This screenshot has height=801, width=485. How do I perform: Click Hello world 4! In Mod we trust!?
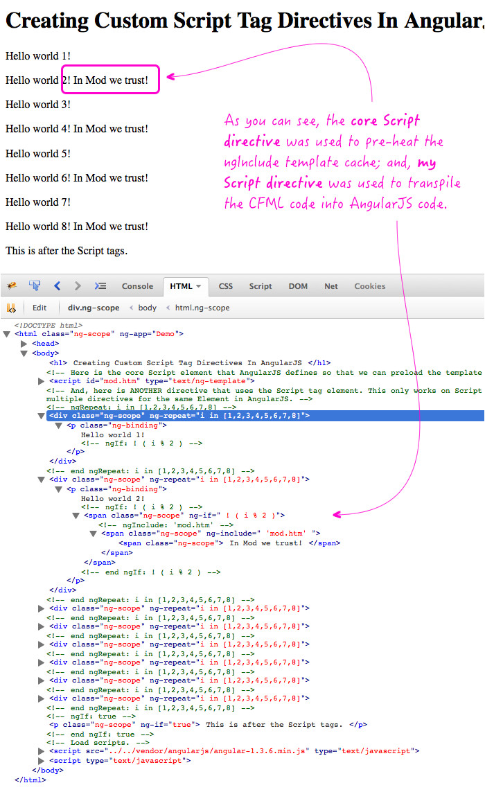pos(77,129)
